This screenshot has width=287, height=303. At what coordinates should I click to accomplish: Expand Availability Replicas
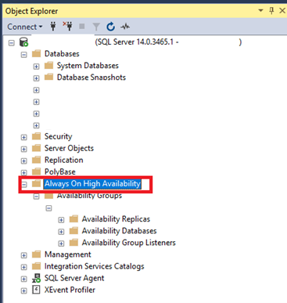pyautogui.click(x=61, y=220)
